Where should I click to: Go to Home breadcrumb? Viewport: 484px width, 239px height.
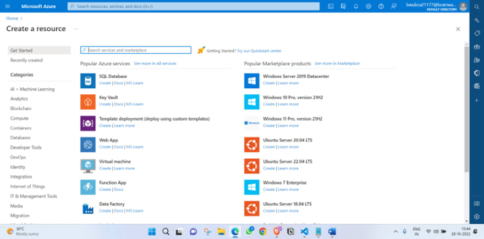pos(12,19)
